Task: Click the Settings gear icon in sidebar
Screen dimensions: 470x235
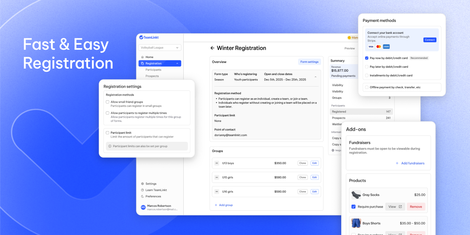Action: point(142,184)
